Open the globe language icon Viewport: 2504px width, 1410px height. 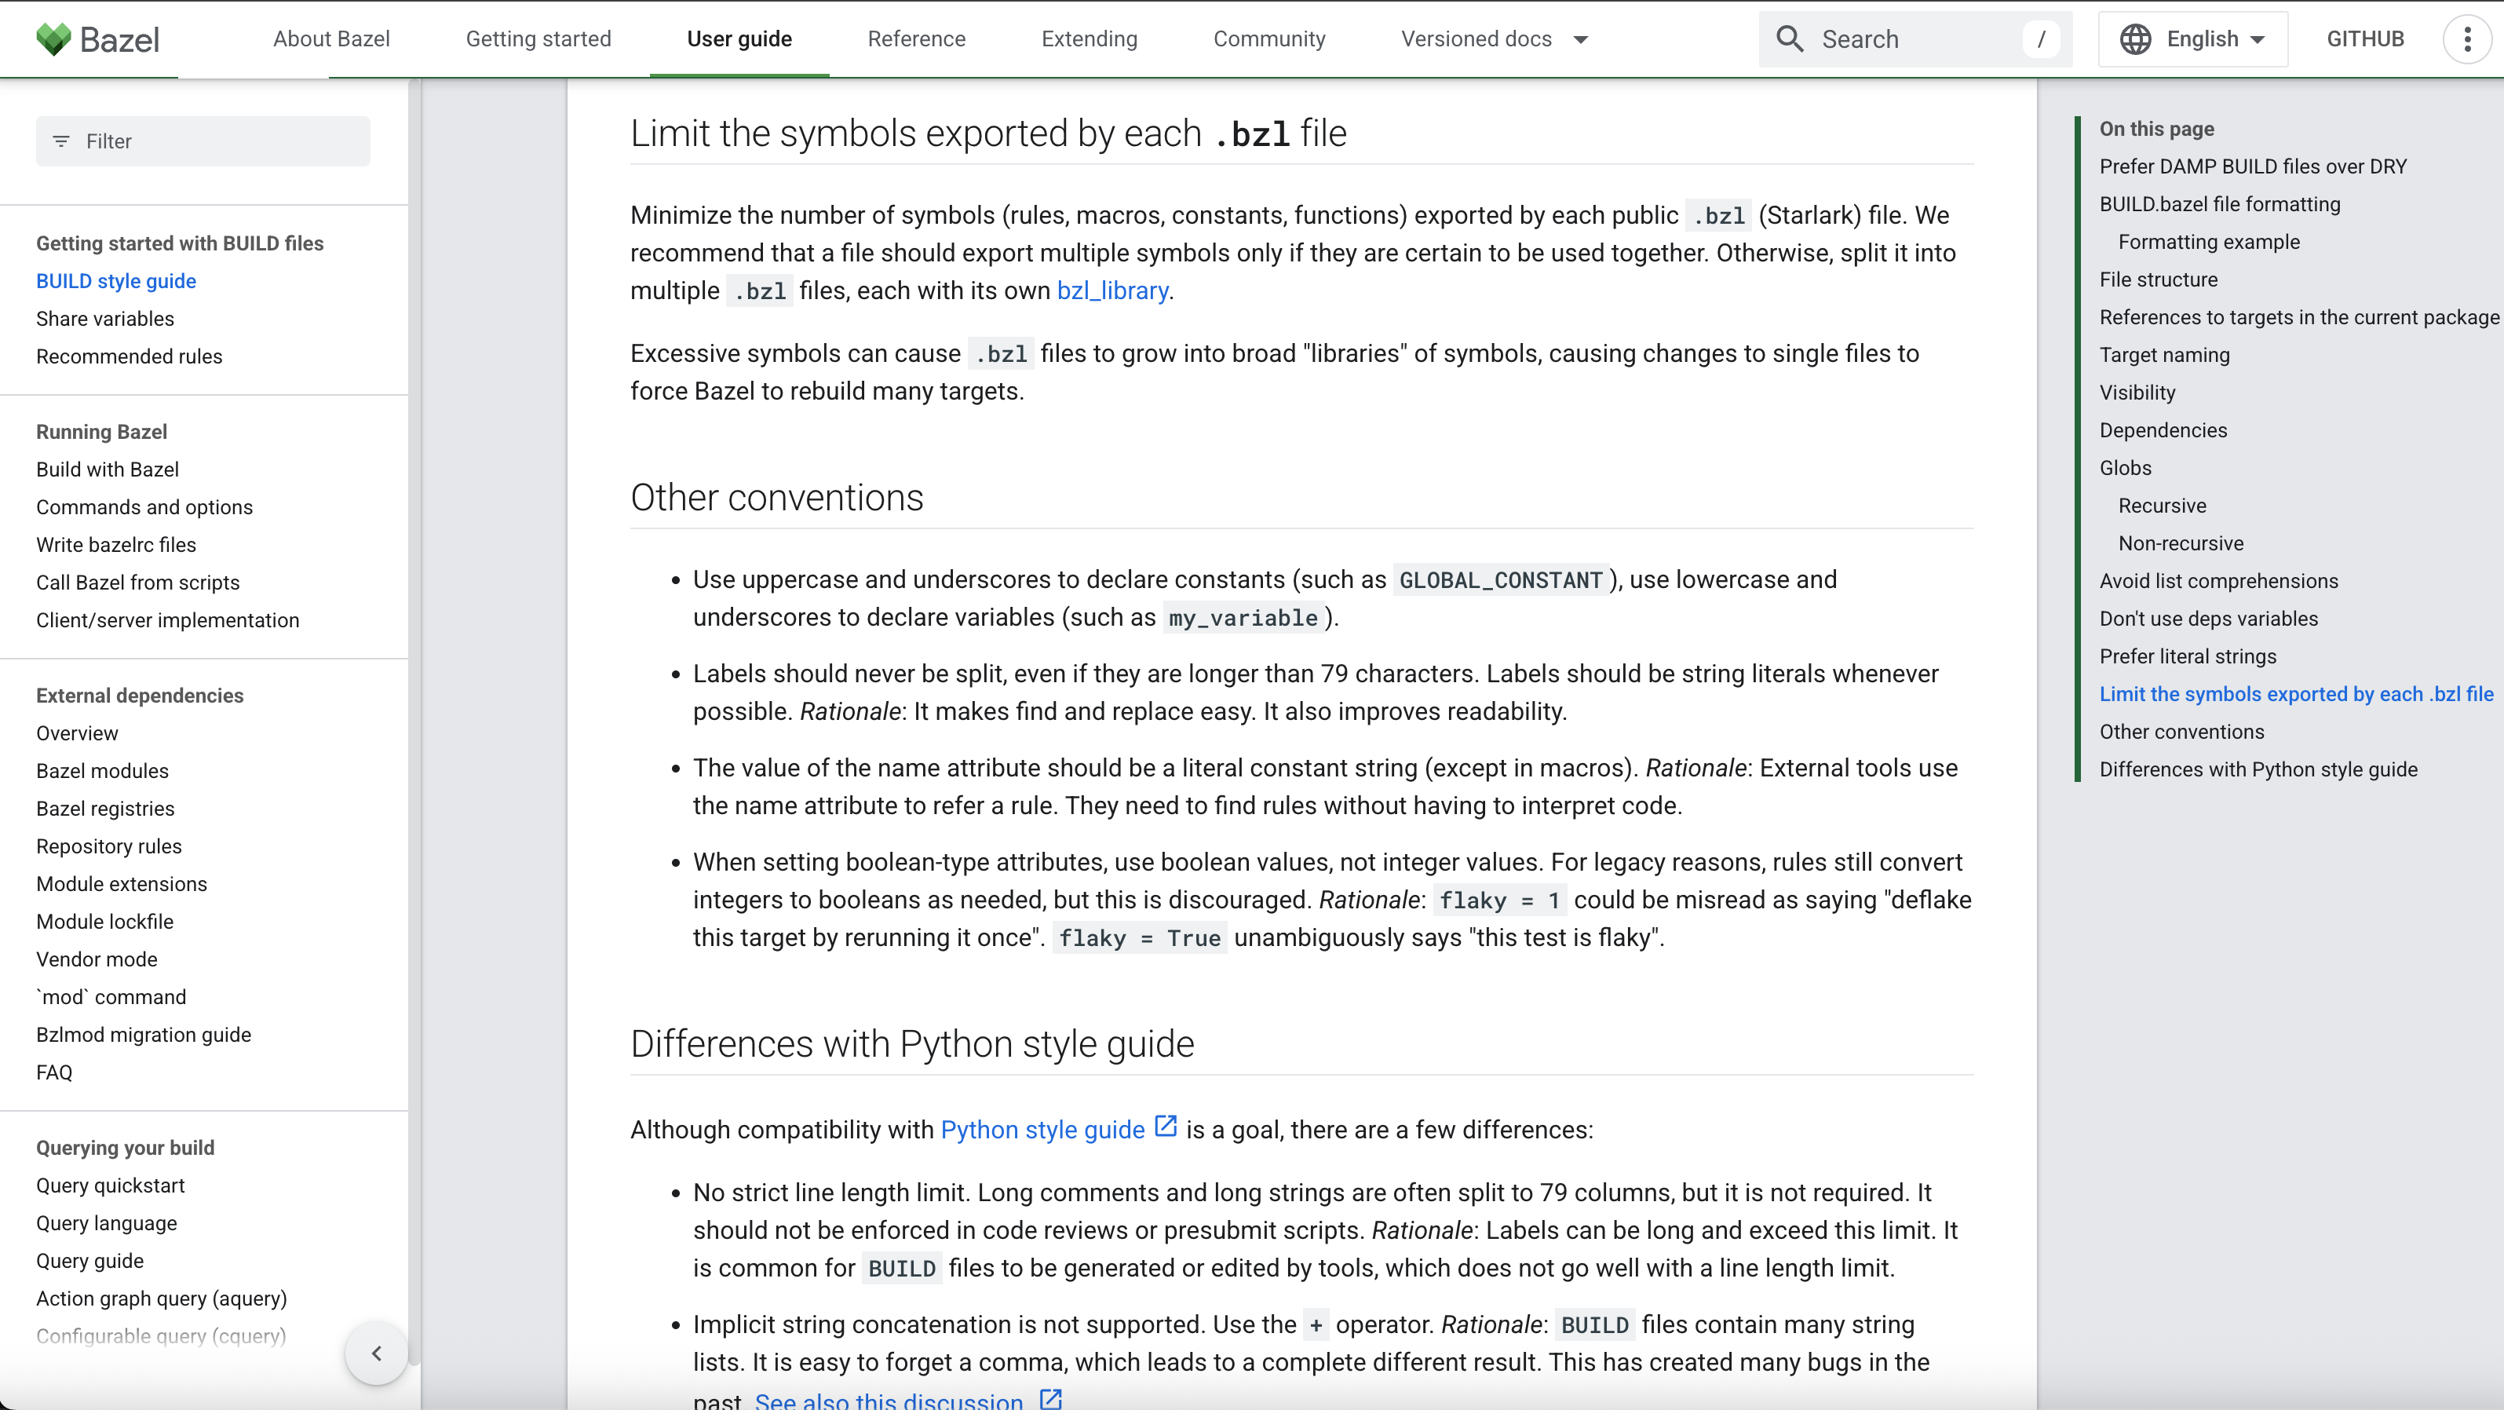(x=2136, y=39)
